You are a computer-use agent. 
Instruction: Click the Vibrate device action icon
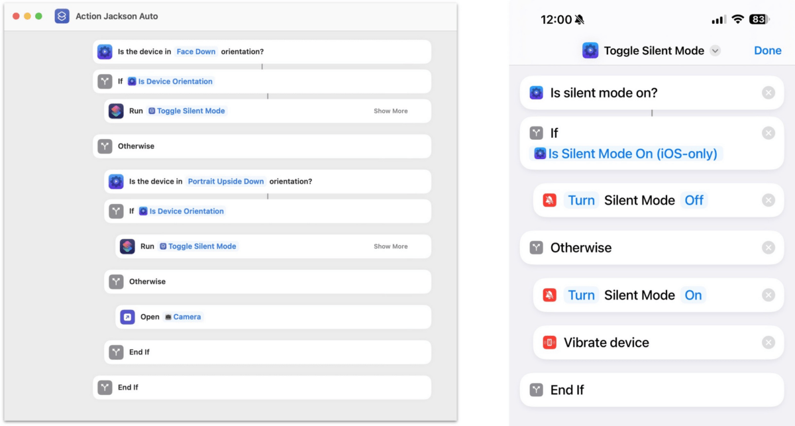(x=550, y=343)
